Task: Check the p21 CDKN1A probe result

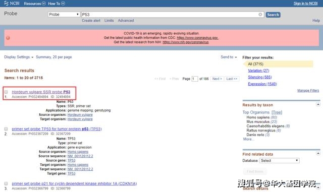Action: (6, 183)
